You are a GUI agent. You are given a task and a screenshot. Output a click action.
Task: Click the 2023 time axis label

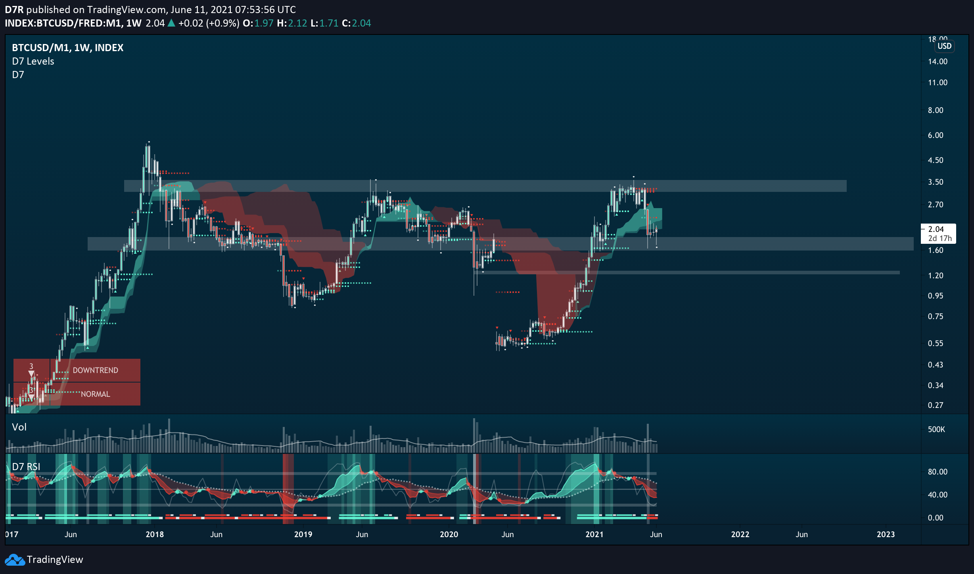tap(886, 534)
